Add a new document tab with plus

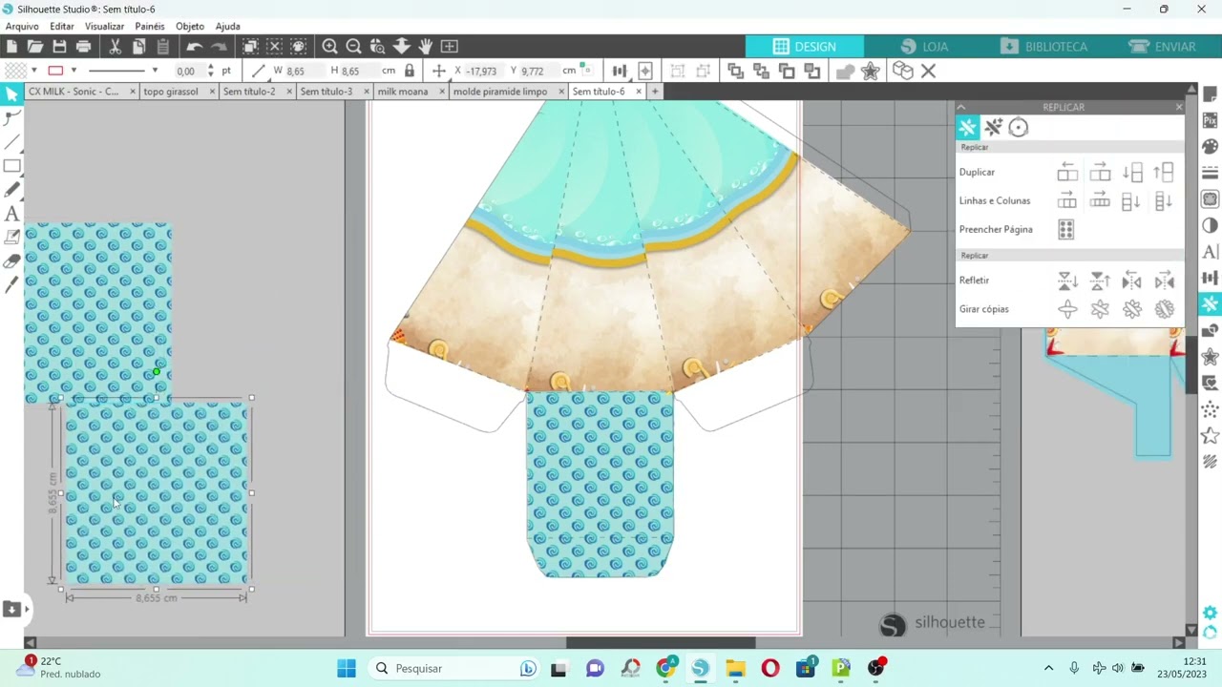click(655, 92)
